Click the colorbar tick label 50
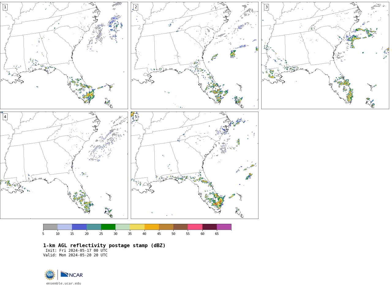Screen dimensions: 392x287 tap(173, 234)
